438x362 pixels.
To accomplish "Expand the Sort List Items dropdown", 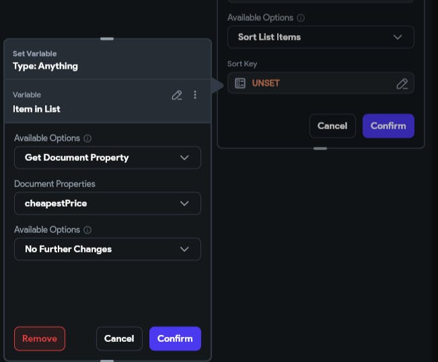I will (x=321, y=37).
